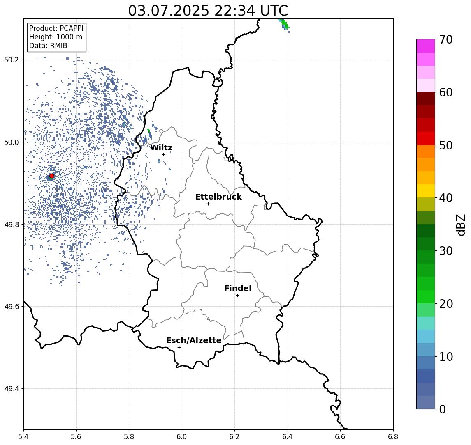471x445 pixels.
Task: Click the 50.0 latitude axis label
Action: (x=12, y=142)
